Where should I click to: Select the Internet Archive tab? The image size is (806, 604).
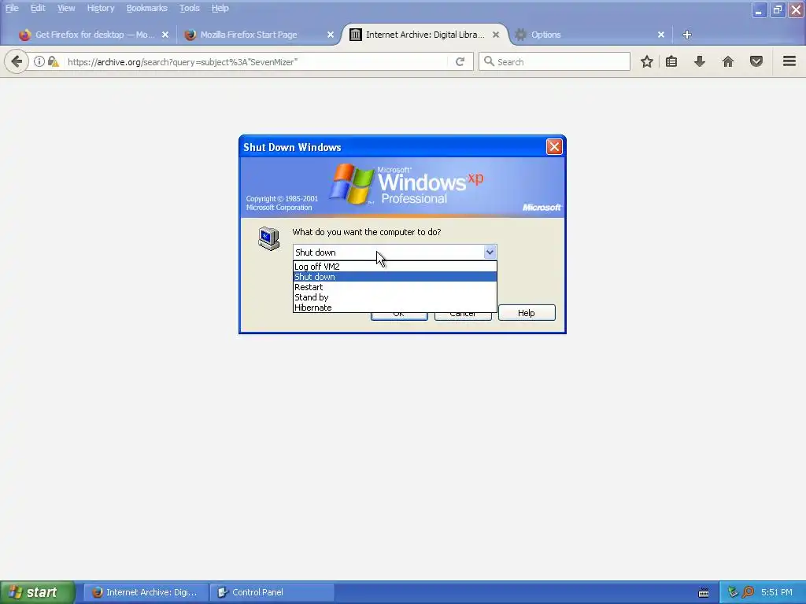tap(424, 35)
